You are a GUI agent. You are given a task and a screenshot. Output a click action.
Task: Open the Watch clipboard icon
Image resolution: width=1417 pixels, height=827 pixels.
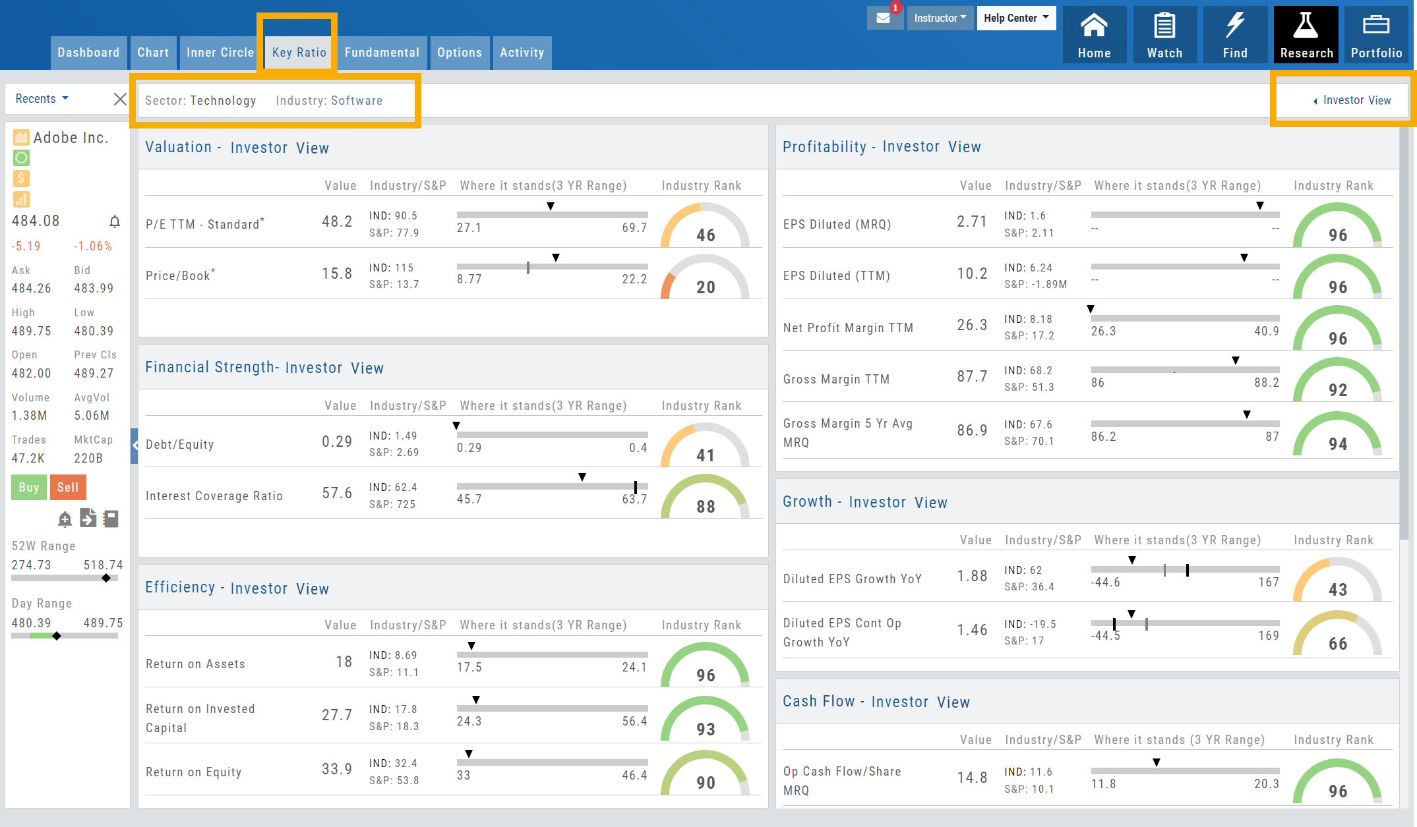point(1164,35)
